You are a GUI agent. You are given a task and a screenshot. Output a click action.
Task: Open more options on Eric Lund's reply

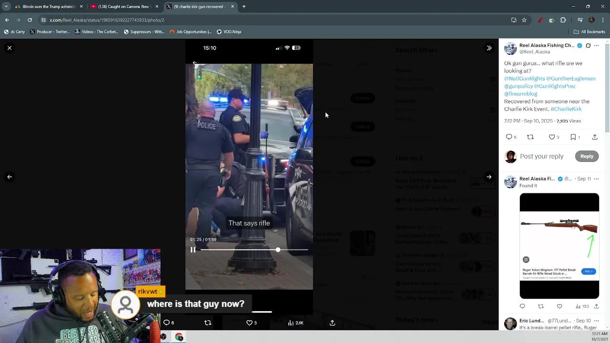tap(596, 321)
